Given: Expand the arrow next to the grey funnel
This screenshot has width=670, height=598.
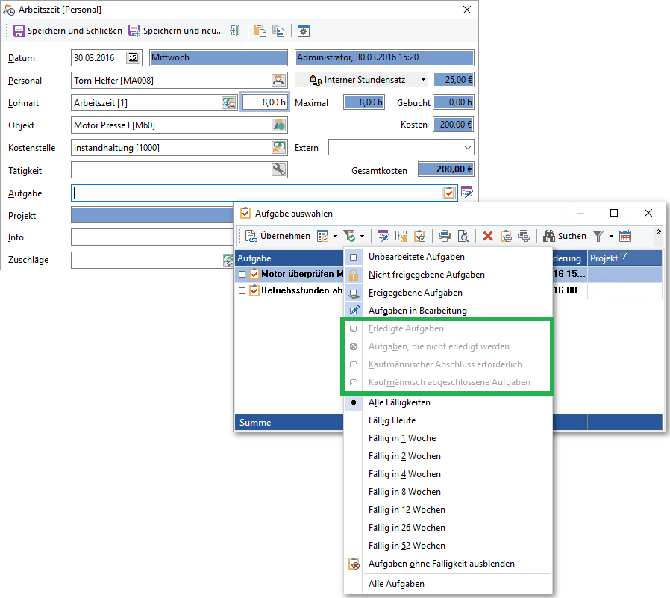Looking at the screenshot, I should 611,236.
